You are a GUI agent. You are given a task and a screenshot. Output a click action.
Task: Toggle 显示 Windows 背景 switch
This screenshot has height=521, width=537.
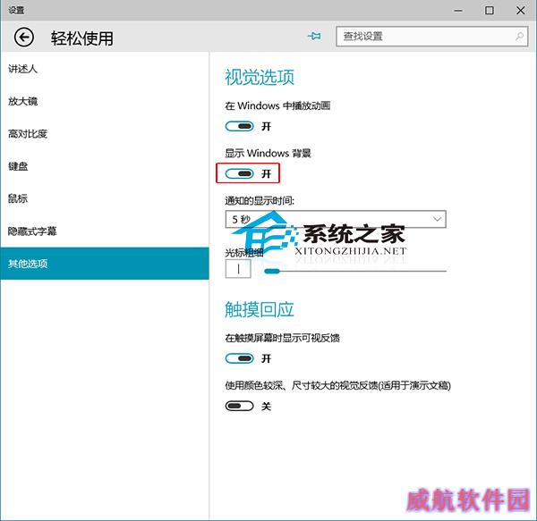coord(239,173)
